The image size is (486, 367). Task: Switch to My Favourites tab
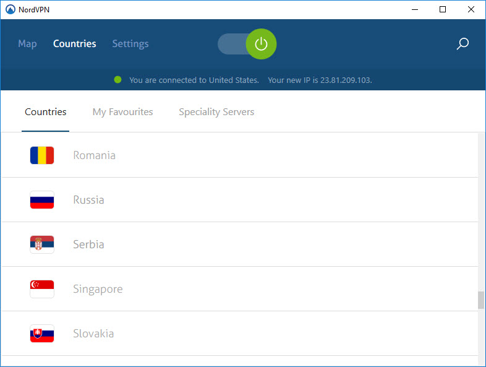[123, 111]
